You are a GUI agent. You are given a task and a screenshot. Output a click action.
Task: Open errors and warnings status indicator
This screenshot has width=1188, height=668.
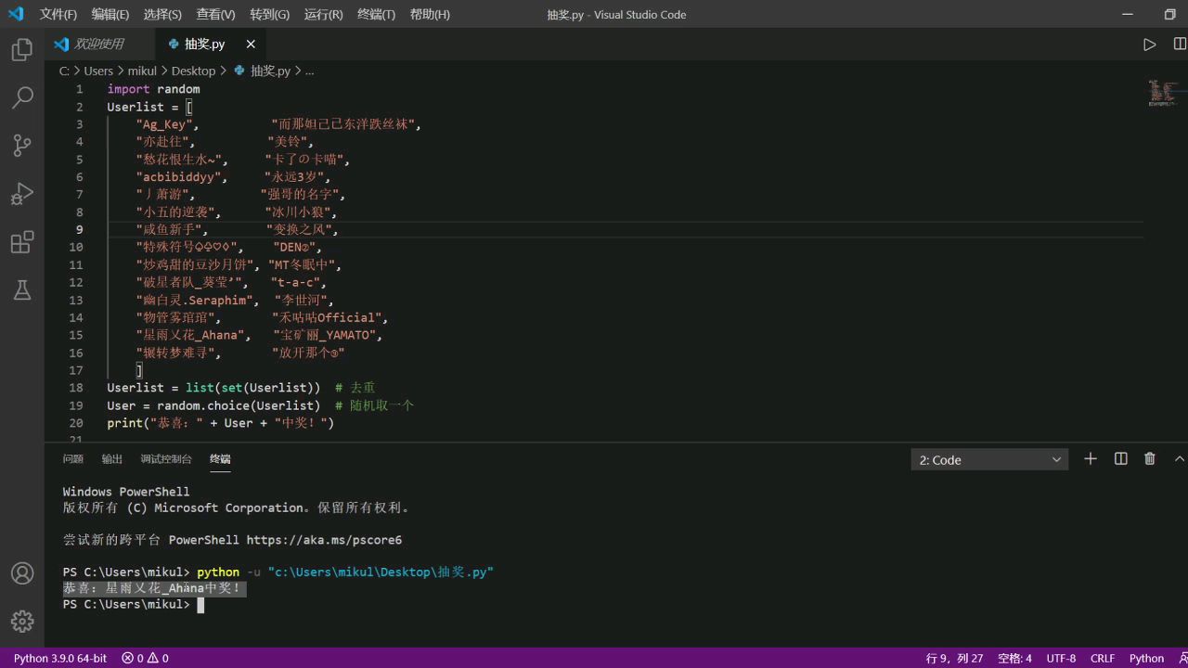pos(145,658)
